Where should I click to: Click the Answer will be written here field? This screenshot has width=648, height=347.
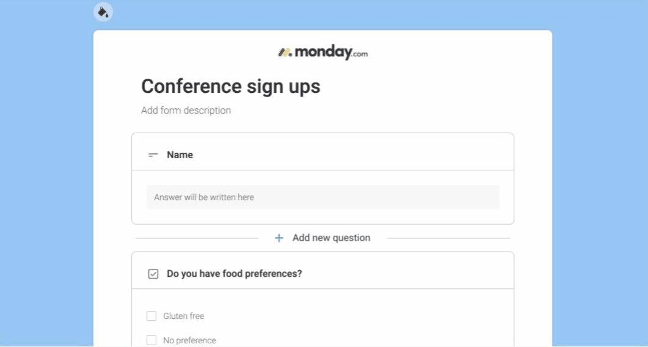[x=322, y=197]
